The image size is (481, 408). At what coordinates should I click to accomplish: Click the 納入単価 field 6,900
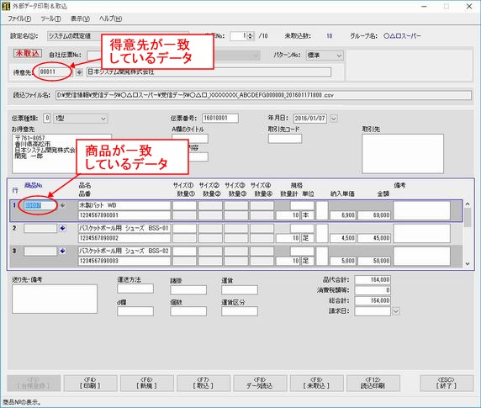tap(342, 215)
